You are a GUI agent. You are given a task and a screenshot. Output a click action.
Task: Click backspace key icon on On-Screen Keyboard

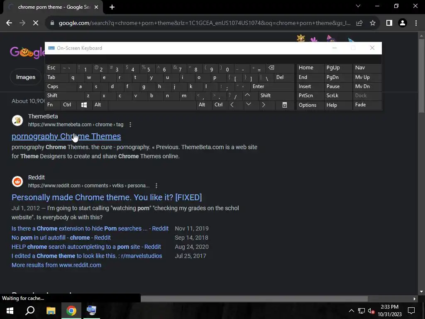(x=280, y=68)
